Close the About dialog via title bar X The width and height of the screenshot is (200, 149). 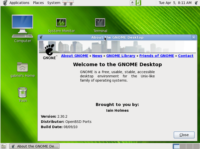point(194,37)
